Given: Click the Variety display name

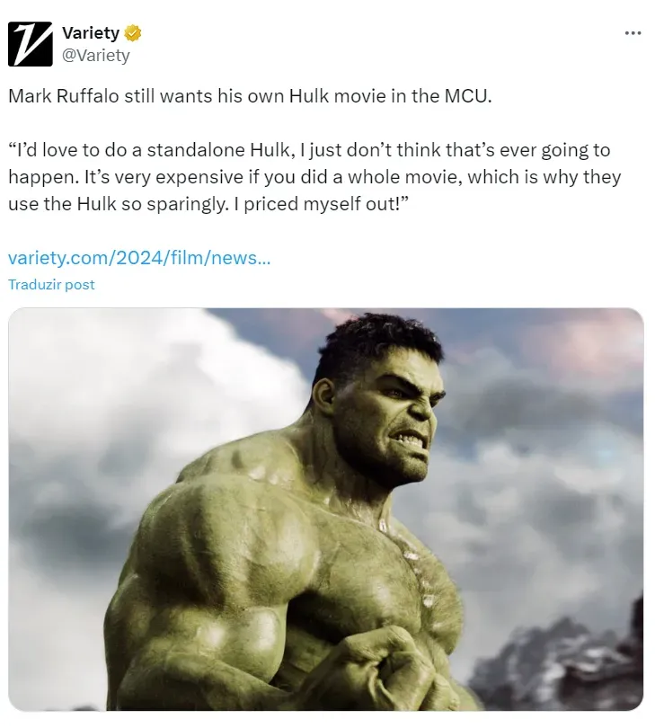Looking at the screenshot, I should (x=91, y=33).
